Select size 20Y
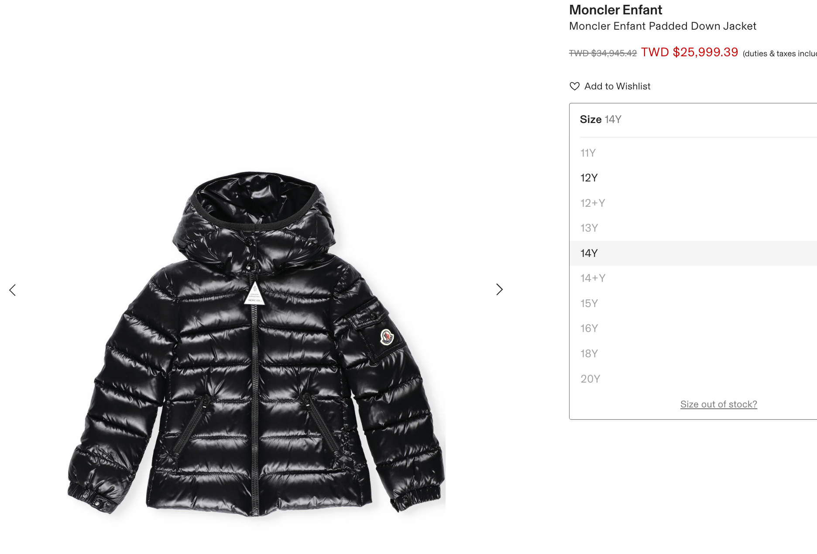This screenshot has height=554, width=817. tap(693, 379)
